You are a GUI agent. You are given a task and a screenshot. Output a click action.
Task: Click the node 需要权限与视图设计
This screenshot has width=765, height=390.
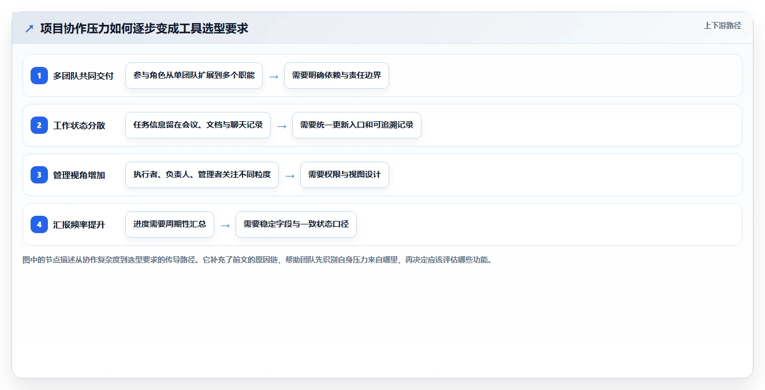click(x=345, y=175)
